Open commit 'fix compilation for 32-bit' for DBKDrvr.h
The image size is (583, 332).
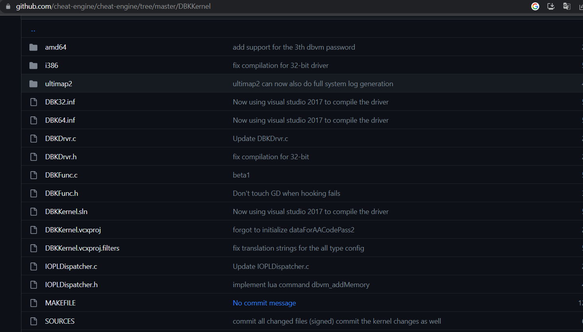[271, 157]
